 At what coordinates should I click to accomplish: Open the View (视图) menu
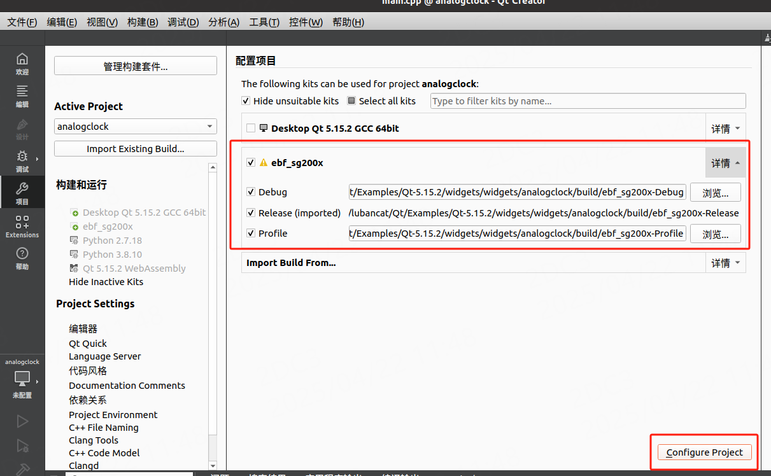pos(103,22)
